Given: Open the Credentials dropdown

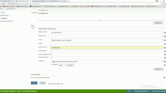Looking at the screenshot, I should 62,65.
